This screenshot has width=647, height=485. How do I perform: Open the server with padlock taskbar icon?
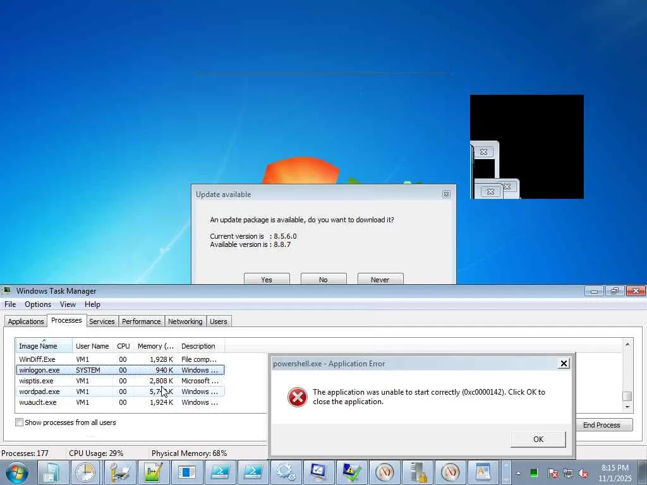(418, 472)
